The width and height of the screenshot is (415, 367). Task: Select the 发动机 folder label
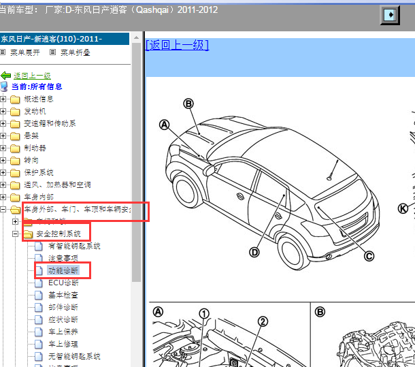(35, 111)
